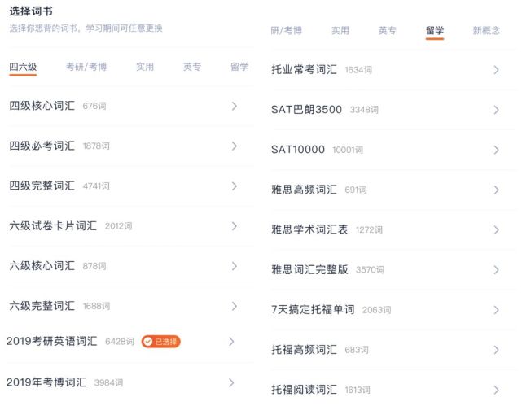
Task: Open the 四级完整词汇 word book
Action: click(x=42, y=186)
